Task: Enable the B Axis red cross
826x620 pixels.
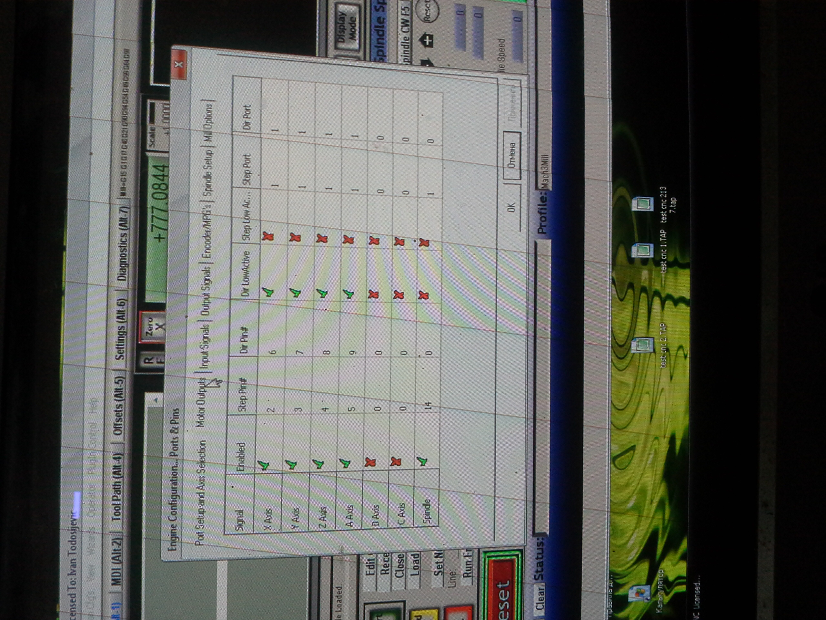Action: pos(370,462)
